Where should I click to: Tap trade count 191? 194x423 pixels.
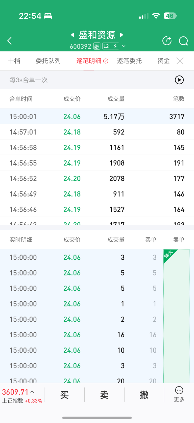pyautogui.click(x=179, y=163)
